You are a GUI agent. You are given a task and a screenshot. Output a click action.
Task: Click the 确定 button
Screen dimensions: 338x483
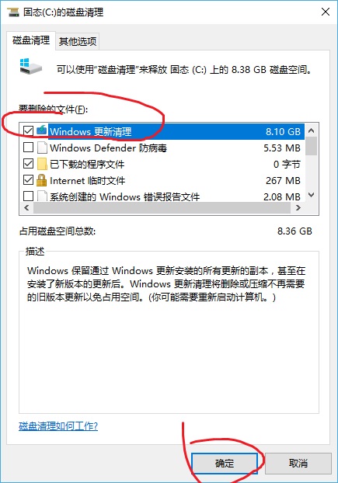pos(225,463)
